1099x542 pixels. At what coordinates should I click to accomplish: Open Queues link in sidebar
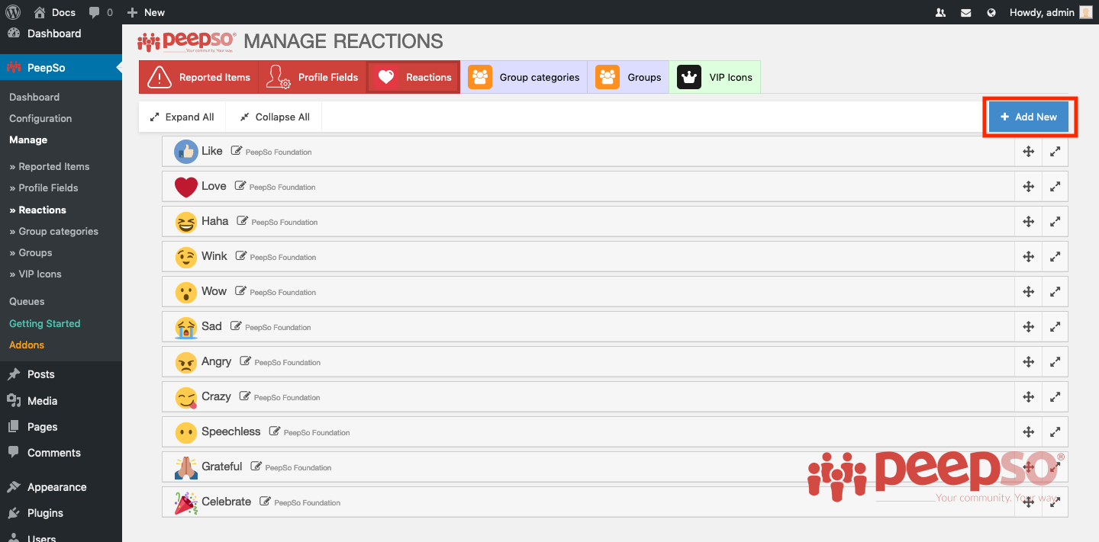[x=27, y=301]
